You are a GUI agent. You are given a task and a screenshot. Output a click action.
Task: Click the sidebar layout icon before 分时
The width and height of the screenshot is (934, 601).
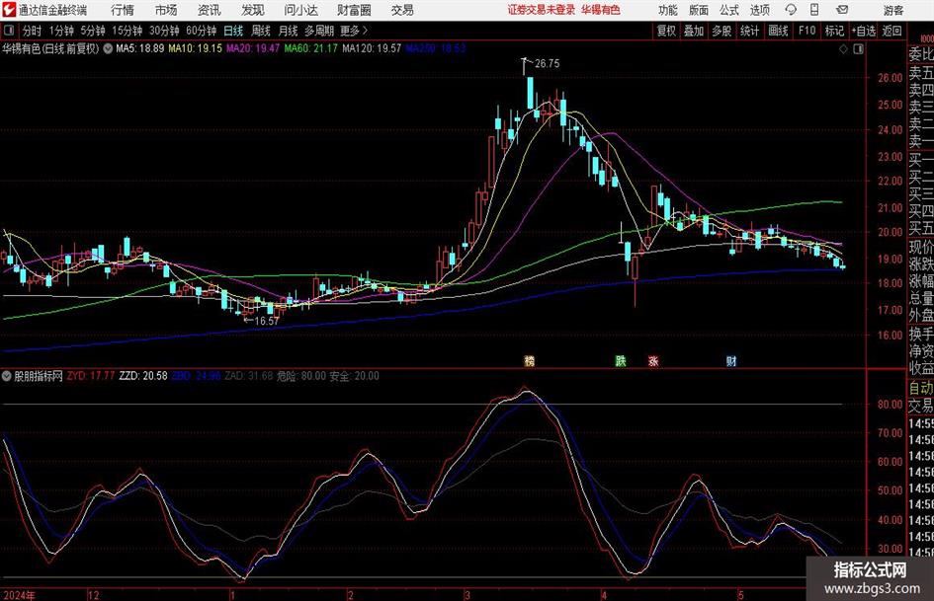9,31
